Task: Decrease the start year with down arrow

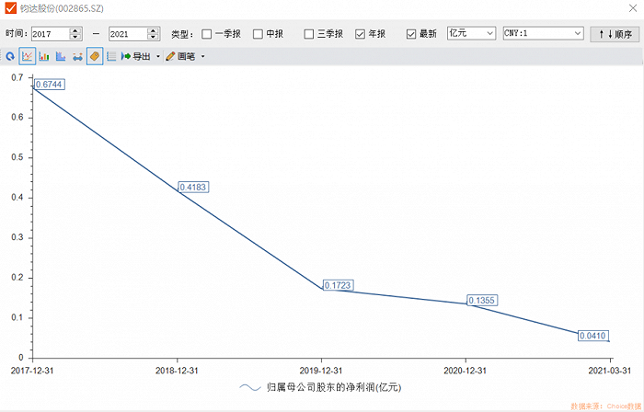Action: tap(75, 38)
